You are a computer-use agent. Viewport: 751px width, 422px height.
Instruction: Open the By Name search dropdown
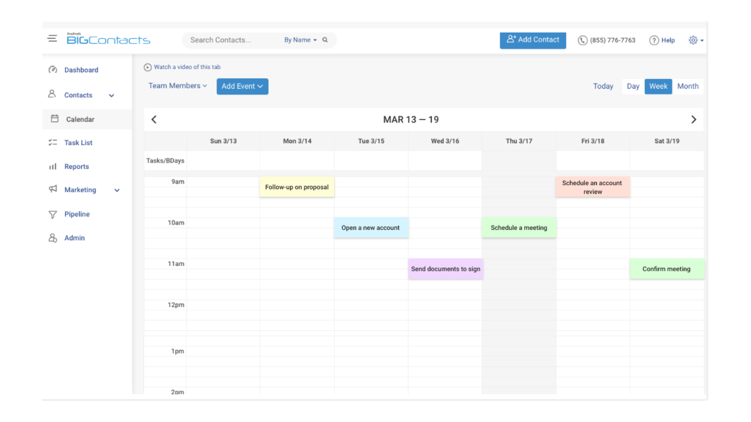[300, 40]
